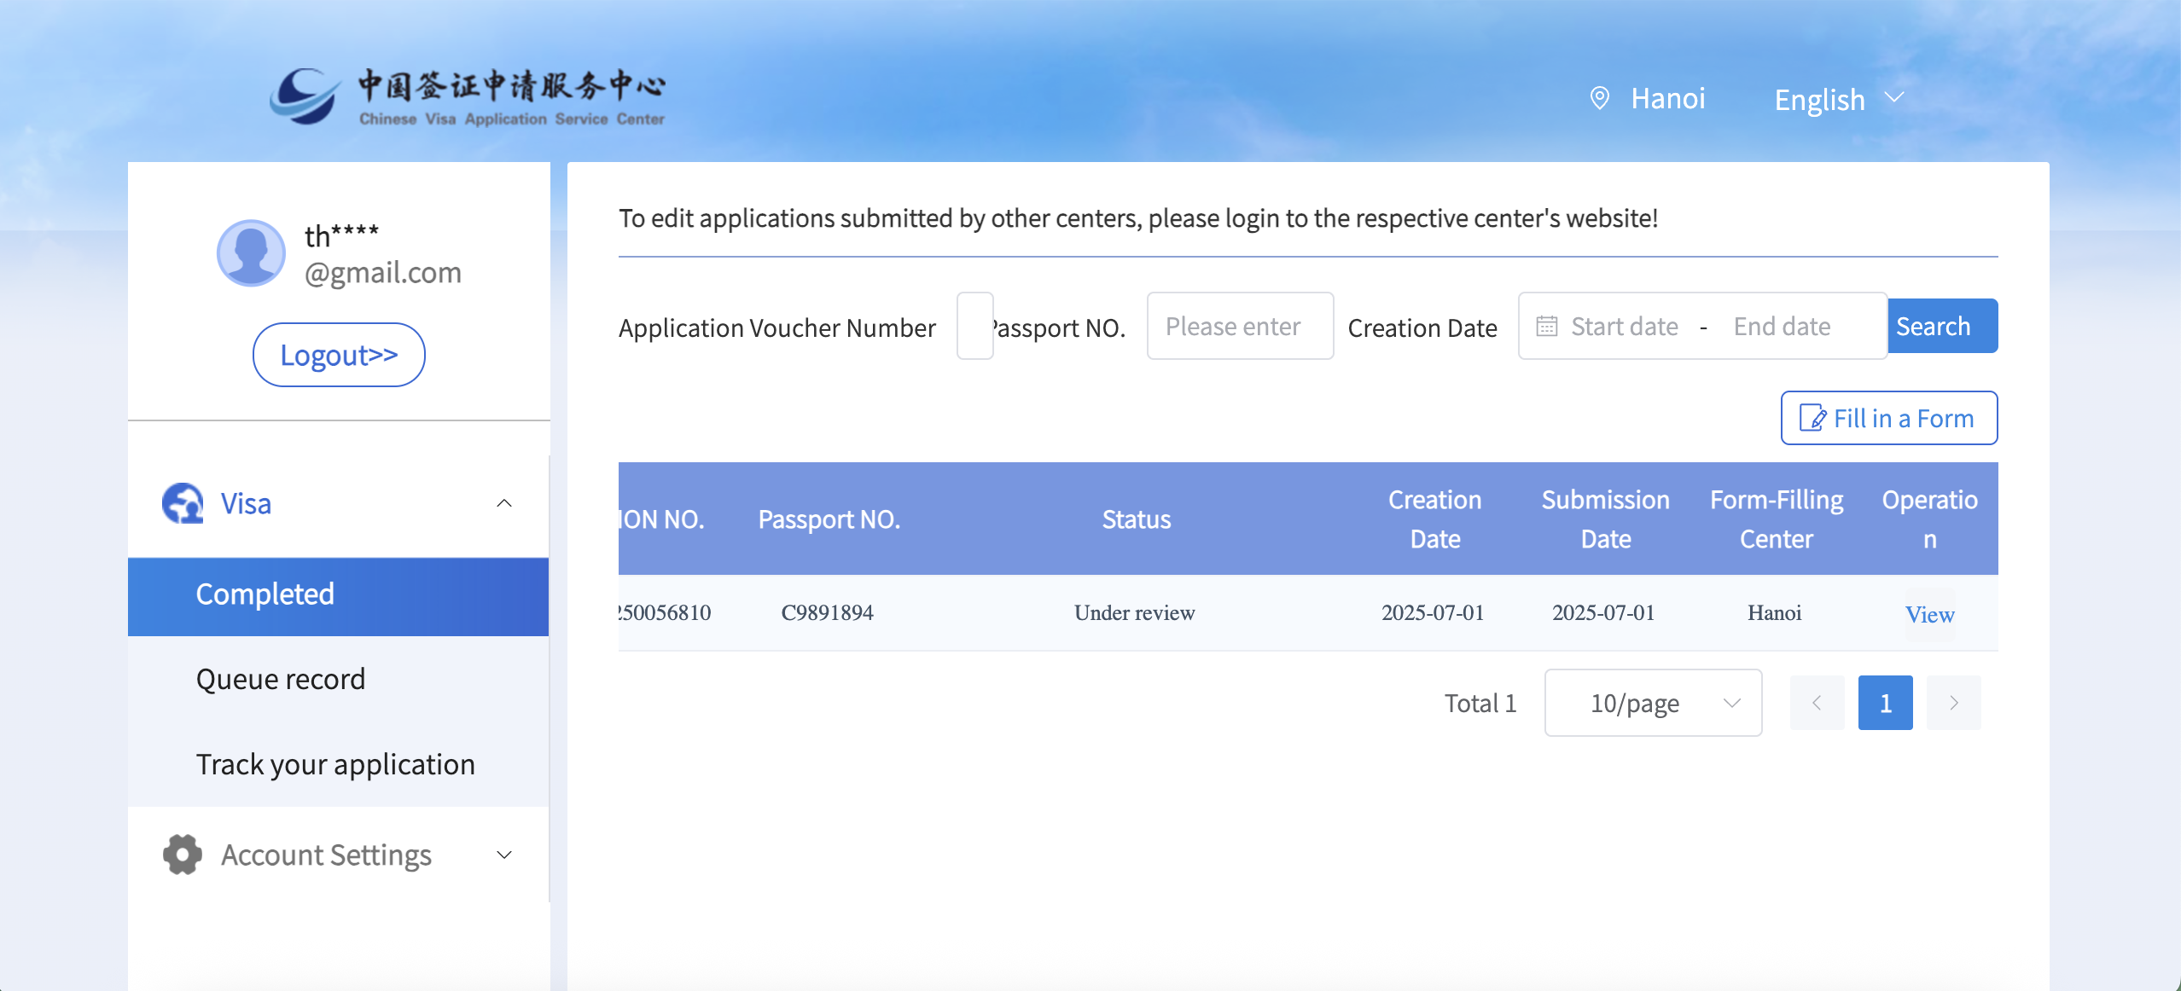Go to previous page with left arrow

click(x=1817, y=703)
